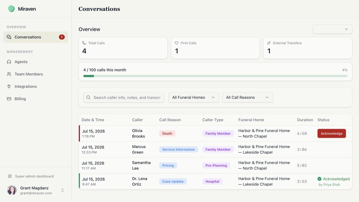The width and height of the screenshot is (359, 202).
Task: Click the Family Member tag in Marcus Green's row
Action: (x=218, y=150)
